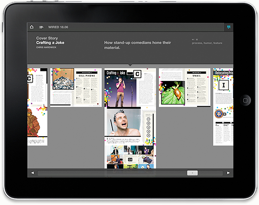Tap the 'feature' tag

[x=218, y=43]
